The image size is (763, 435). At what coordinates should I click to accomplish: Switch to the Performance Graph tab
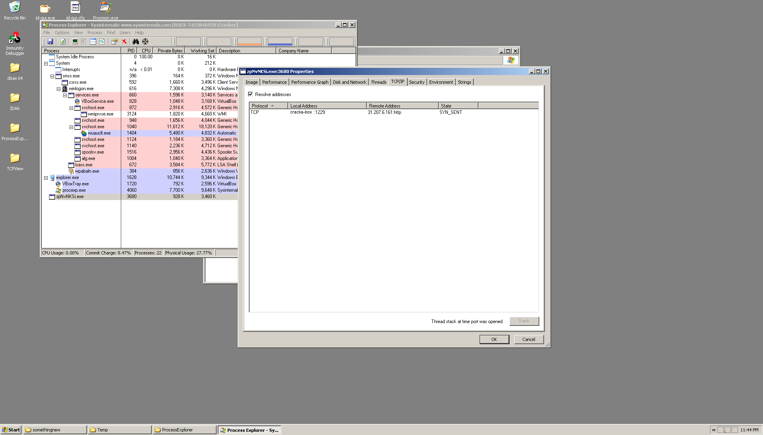[310, 82]
